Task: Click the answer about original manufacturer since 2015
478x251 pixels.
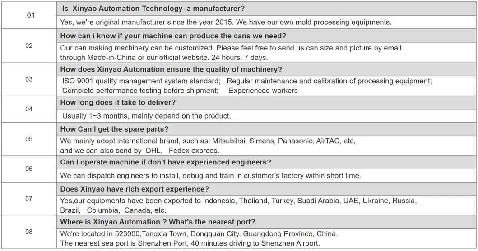Action: (226, 22)
